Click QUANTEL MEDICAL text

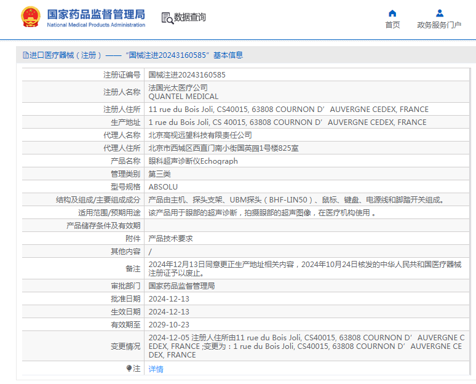[183, 96]
